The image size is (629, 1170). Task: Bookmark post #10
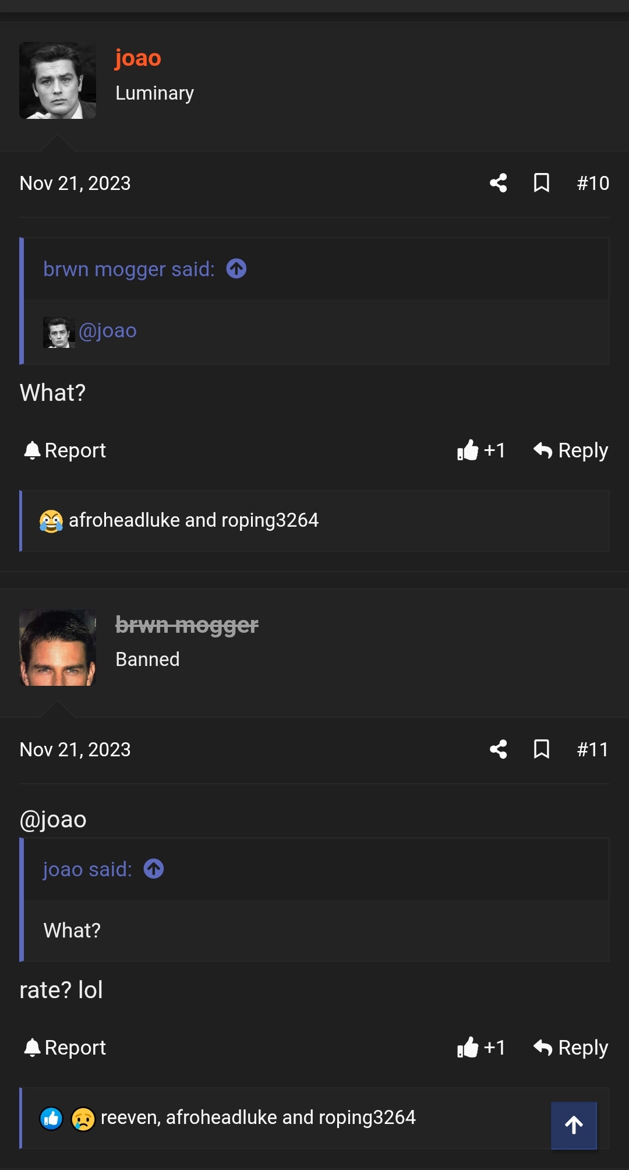coord(542,183)
